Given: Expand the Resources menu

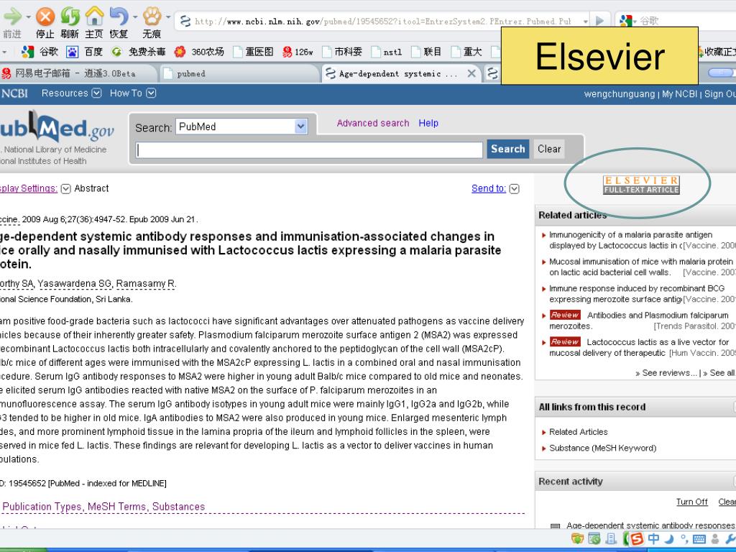Looking at the screenshot, I should [71, 93].
